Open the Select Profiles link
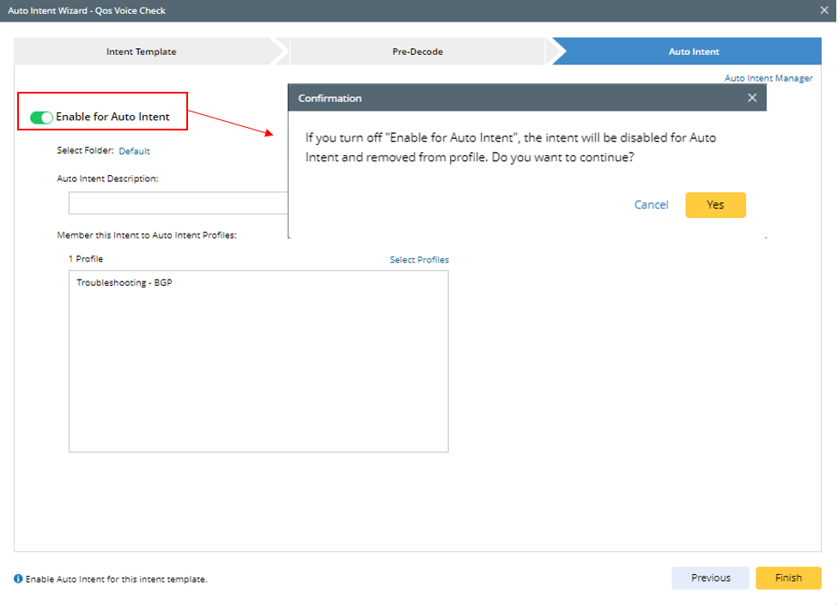This screenshot has width=838, height=605. tap(419, 260)
